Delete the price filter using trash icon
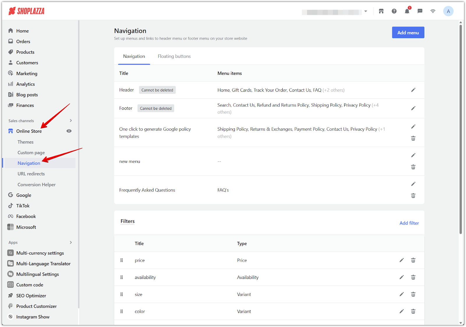466x327 pixels. [x=413, y=260]
